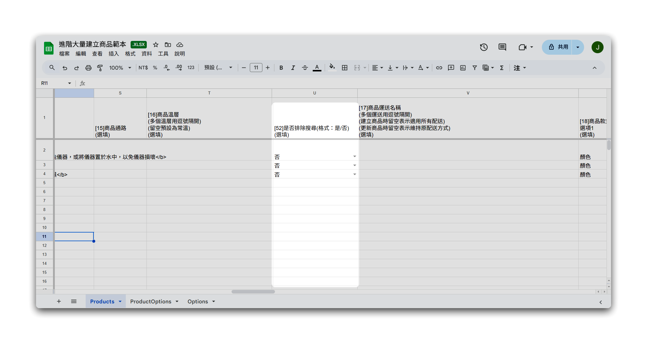
Task: Click the font size input field
Action: [256, 68]
